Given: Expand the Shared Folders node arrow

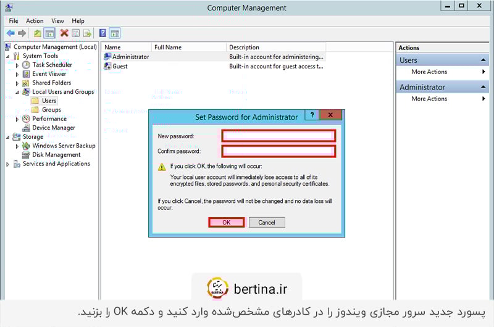Looking at the screenshot, I should [x=17, y=84].
